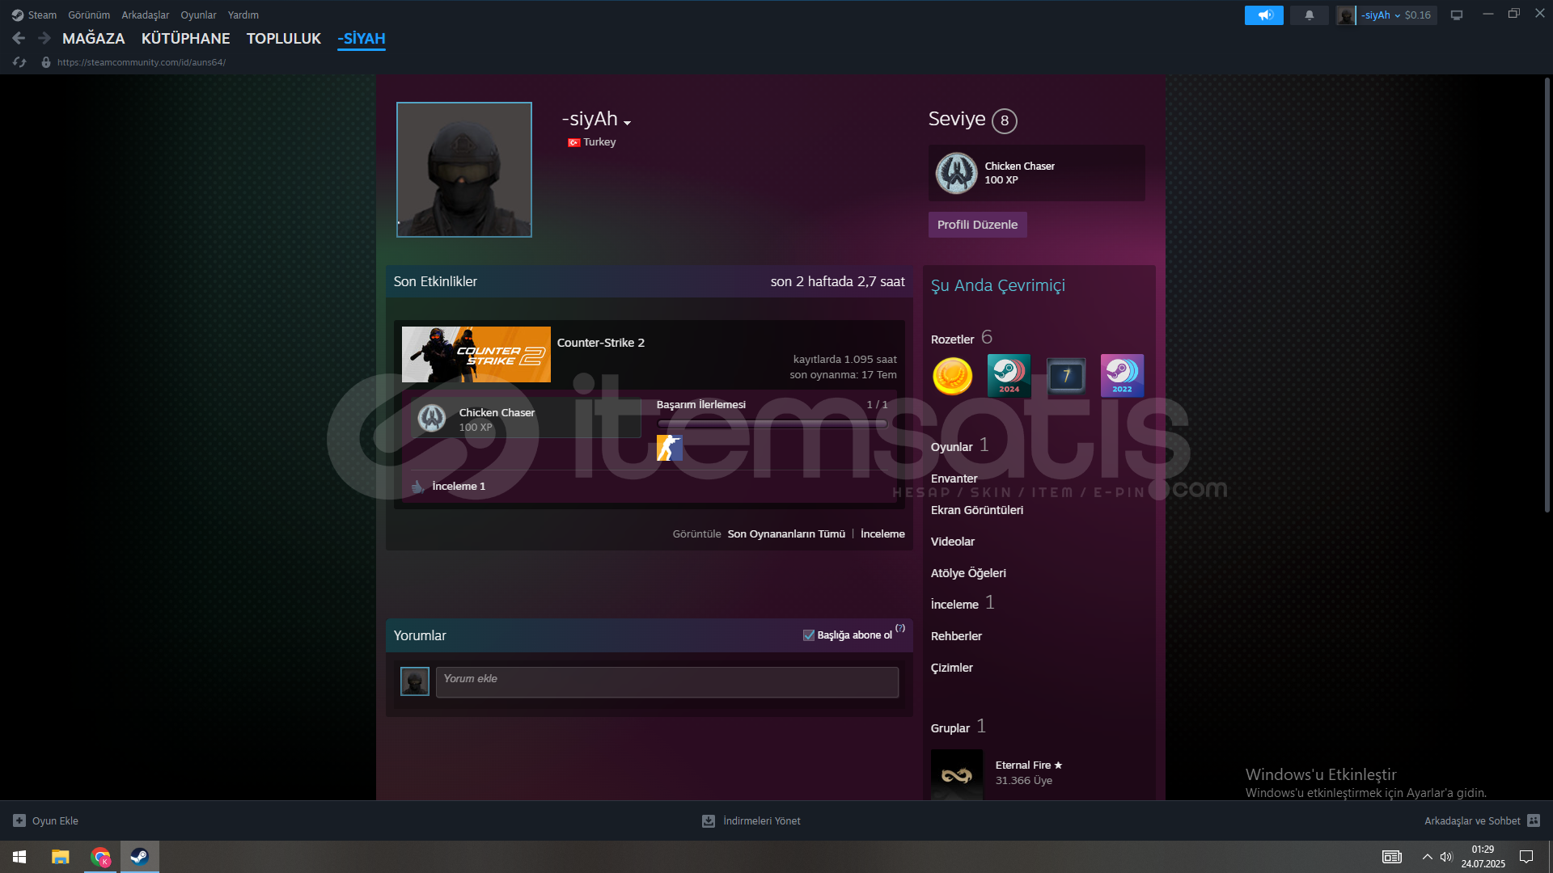Click the help question mark beside subscribe
The image size is (1553, 873).
point(900,629)
